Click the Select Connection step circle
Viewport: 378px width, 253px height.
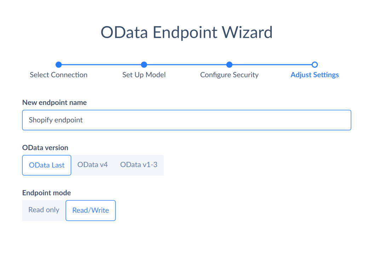pos(59,65)
